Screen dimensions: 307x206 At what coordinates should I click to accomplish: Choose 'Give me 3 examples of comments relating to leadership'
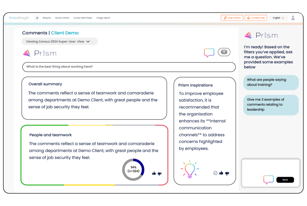(271, 105)
